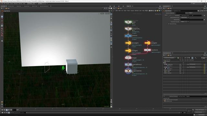Select the transform1 node

click(147, 50)
